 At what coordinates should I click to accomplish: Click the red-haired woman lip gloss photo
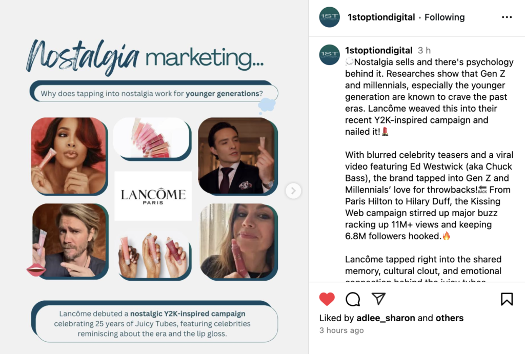69,156
